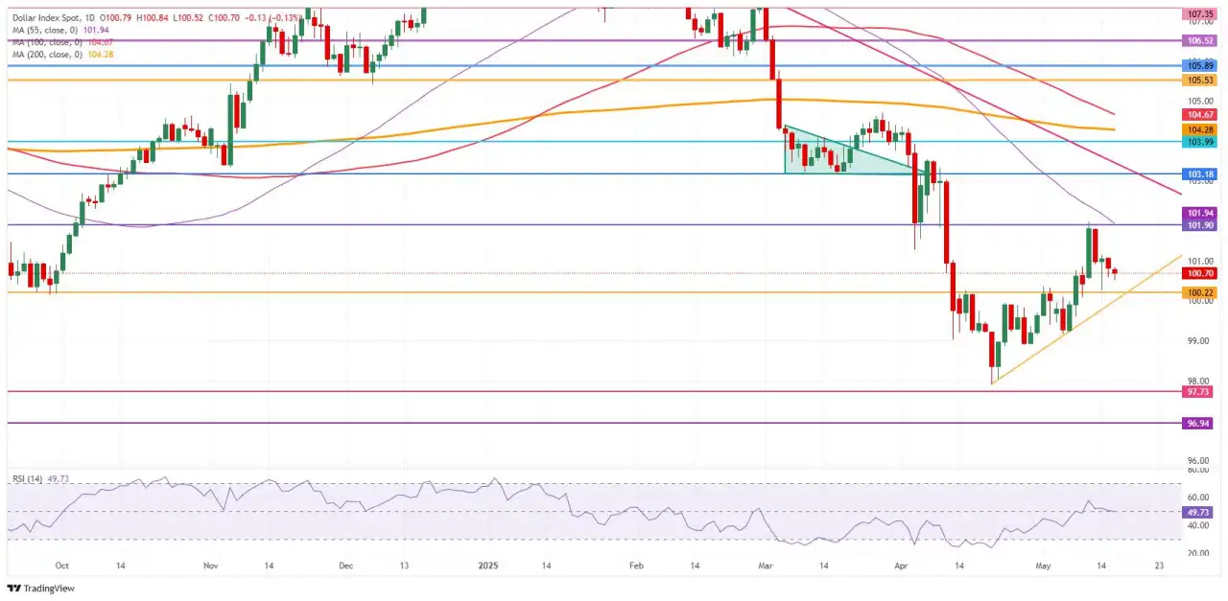The image size is (1228, 601).
Task: Select the Dollar Index Spot, 1D title
Action: pyautogui.click(x=55, y=17)
